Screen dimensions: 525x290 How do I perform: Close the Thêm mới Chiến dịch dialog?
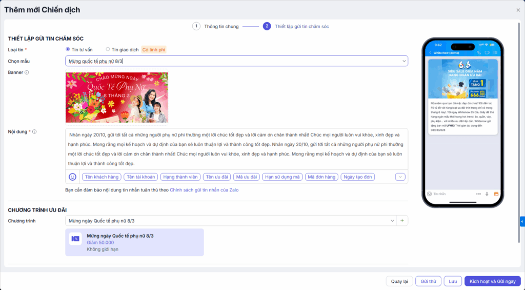[518, 10]
